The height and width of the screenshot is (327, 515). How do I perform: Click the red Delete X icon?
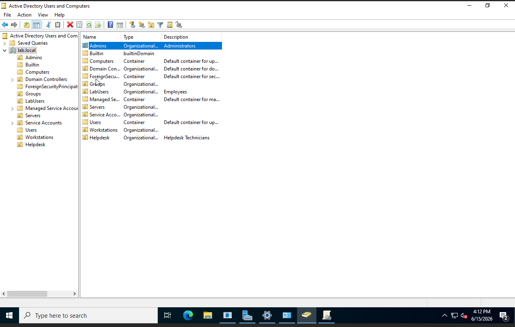point(70,25)
